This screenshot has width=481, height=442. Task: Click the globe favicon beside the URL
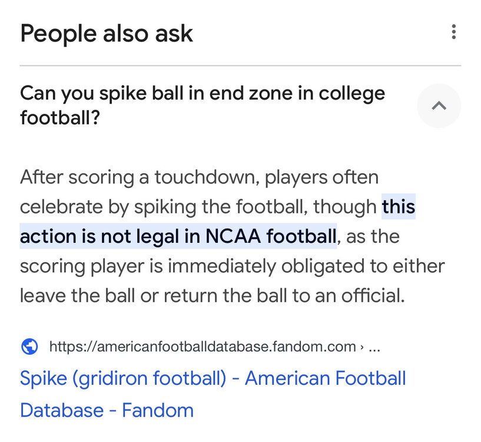(x=29, y=347)
